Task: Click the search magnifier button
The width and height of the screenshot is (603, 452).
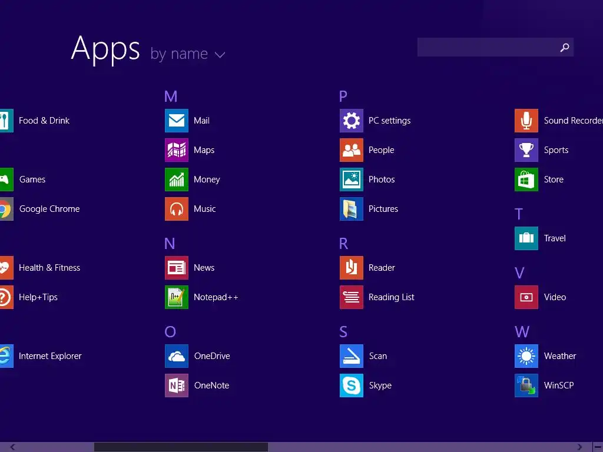Action: pos(565,47)
